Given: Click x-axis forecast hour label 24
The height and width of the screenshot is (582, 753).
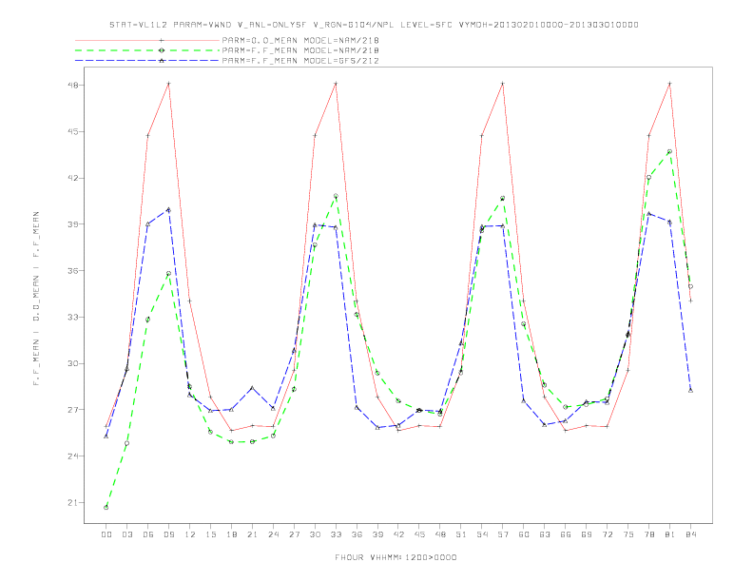Looking at the screenshot, I should click(273, 534).
